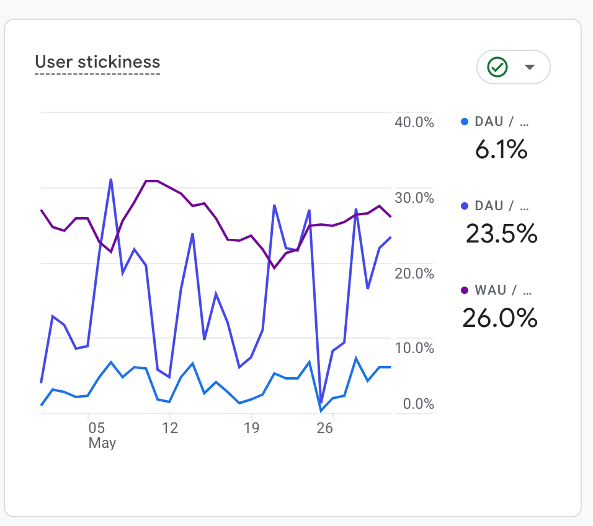The width and height of the screenshot is (593, 526).
Task: Click the 6.1% metric value
Action: click(501, 149)
